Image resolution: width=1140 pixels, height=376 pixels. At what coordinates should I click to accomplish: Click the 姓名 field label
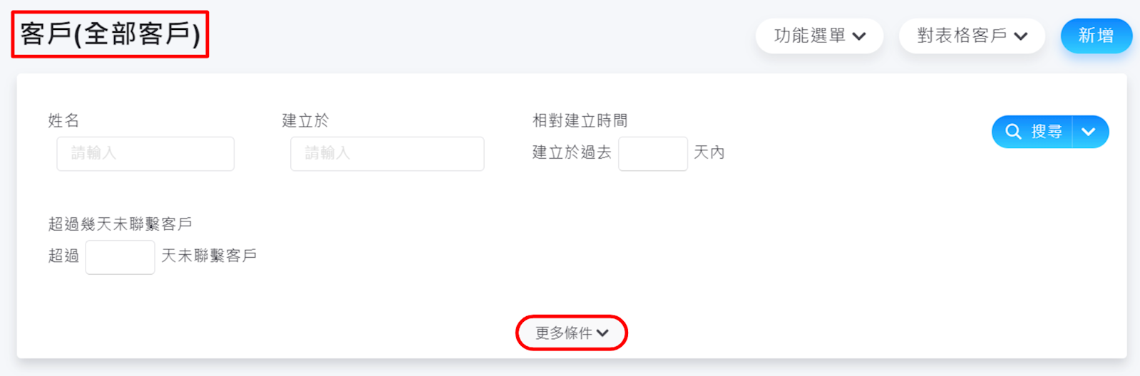pos(63,121)
